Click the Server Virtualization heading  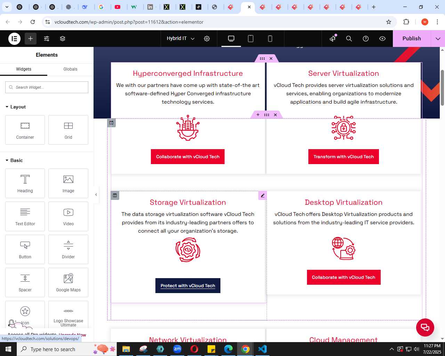(343, 73)
